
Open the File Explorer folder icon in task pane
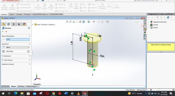tap(145, 26)
